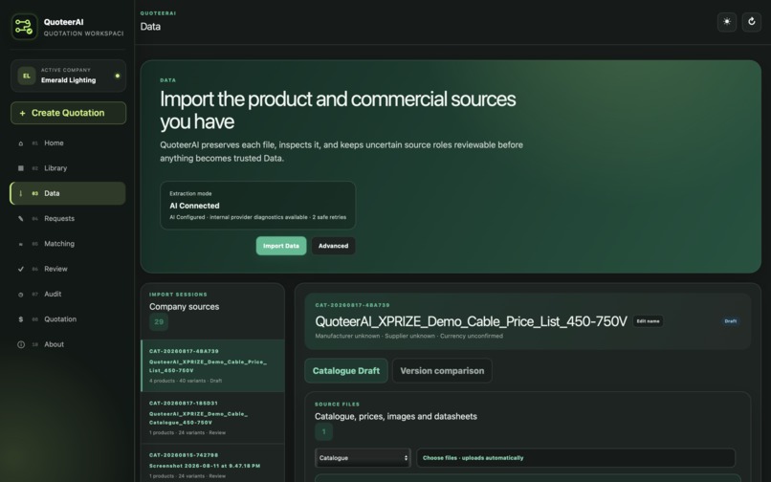
Task: Select the CAT-20260817-48A739 import session
Action: 213,366
